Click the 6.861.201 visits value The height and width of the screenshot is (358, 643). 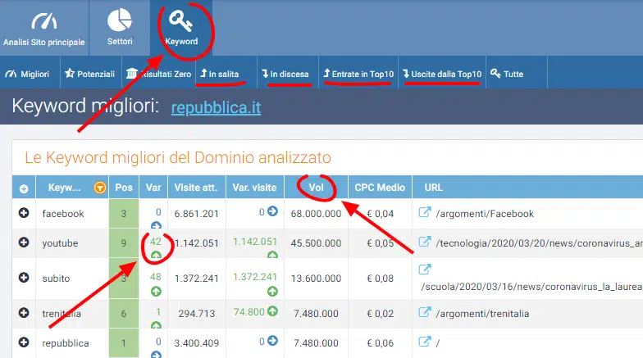(x=197, y=213)
